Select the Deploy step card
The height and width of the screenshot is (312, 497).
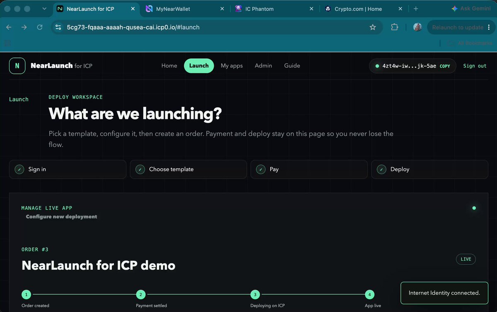(x=430, y=169)
